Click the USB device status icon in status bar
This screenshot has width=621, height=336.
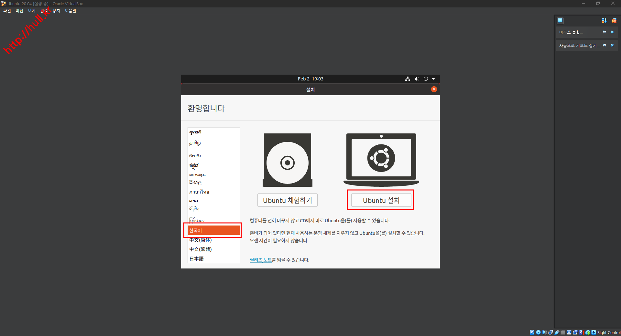[557, 332]
